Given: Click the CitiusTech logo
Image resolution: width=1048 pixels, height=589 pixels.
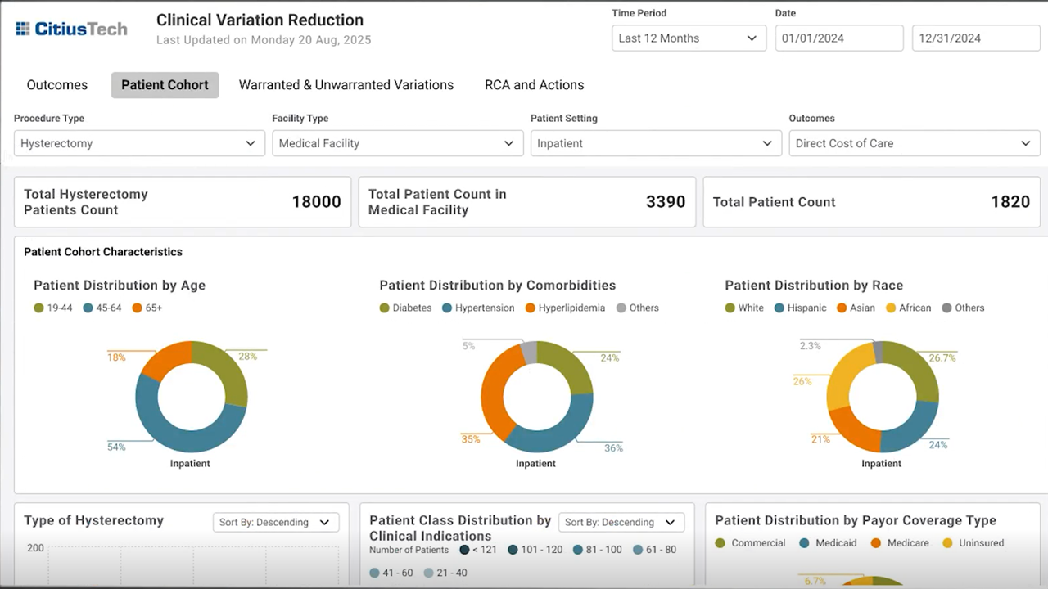Looking at the screenshot, I should 72,29.
